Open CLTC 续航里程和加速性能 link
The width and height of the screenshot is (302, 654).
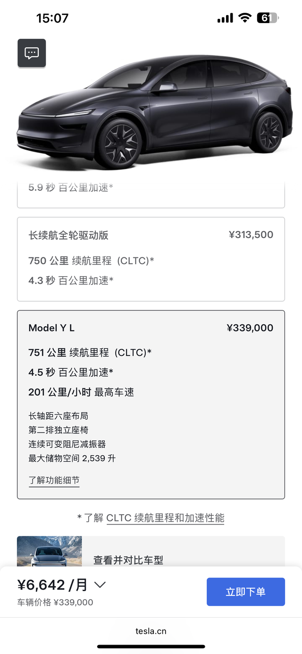(165, 518)
